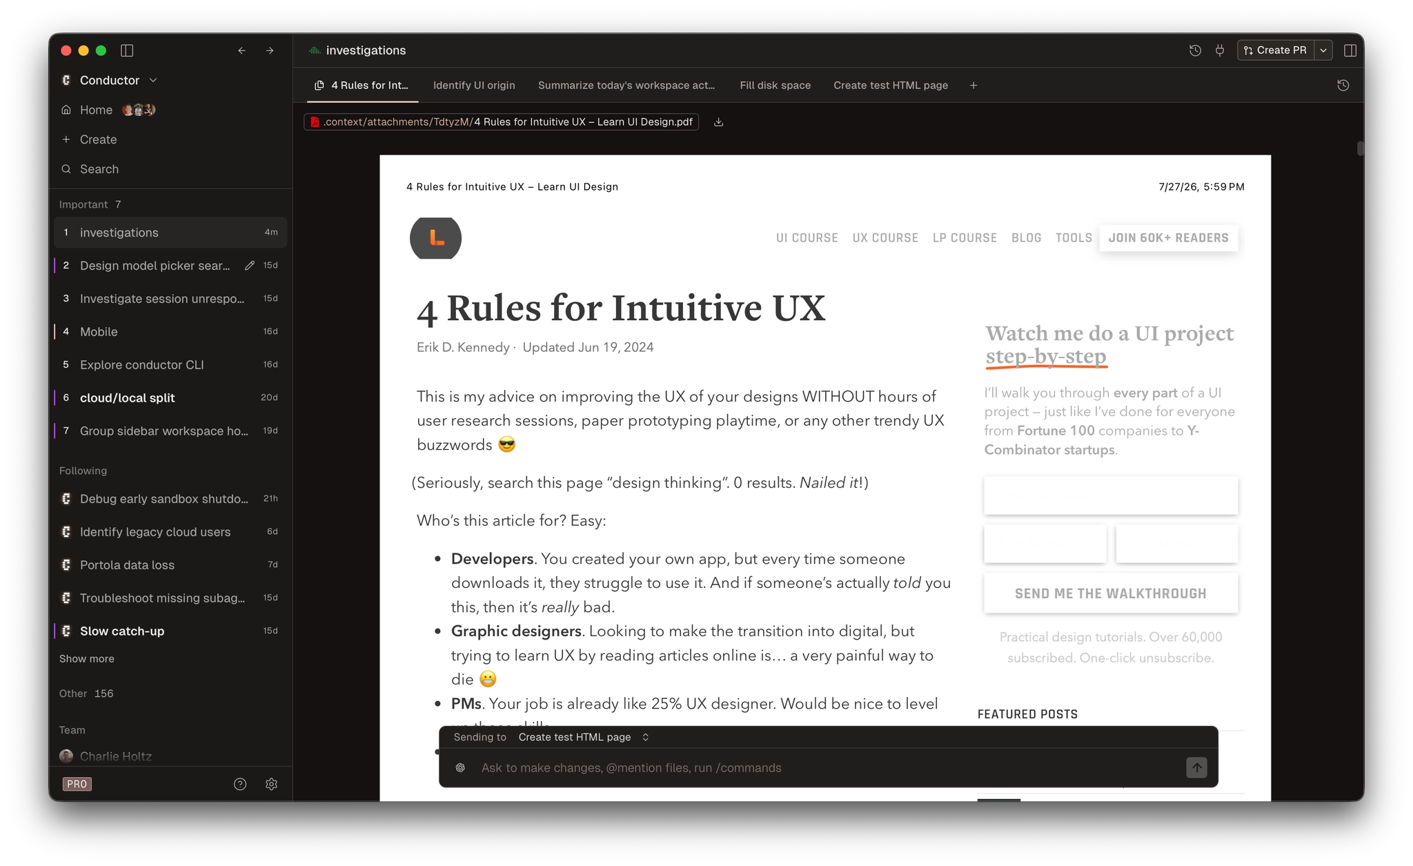Open the Fill disk space tab
Image resolution: width=1413 pixels, height=866 pixels.
(x=775, y=86)
